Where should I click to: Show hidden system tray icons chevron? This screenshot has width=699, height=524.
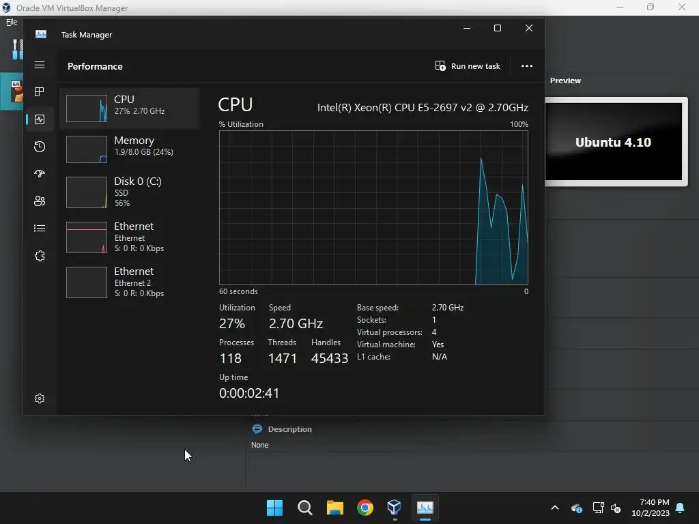click(555, 508)
